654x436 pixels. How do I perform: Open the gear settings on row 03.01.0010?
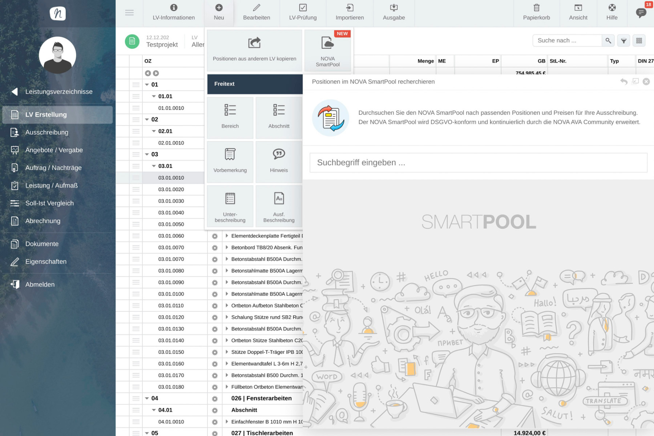(215, 178)
